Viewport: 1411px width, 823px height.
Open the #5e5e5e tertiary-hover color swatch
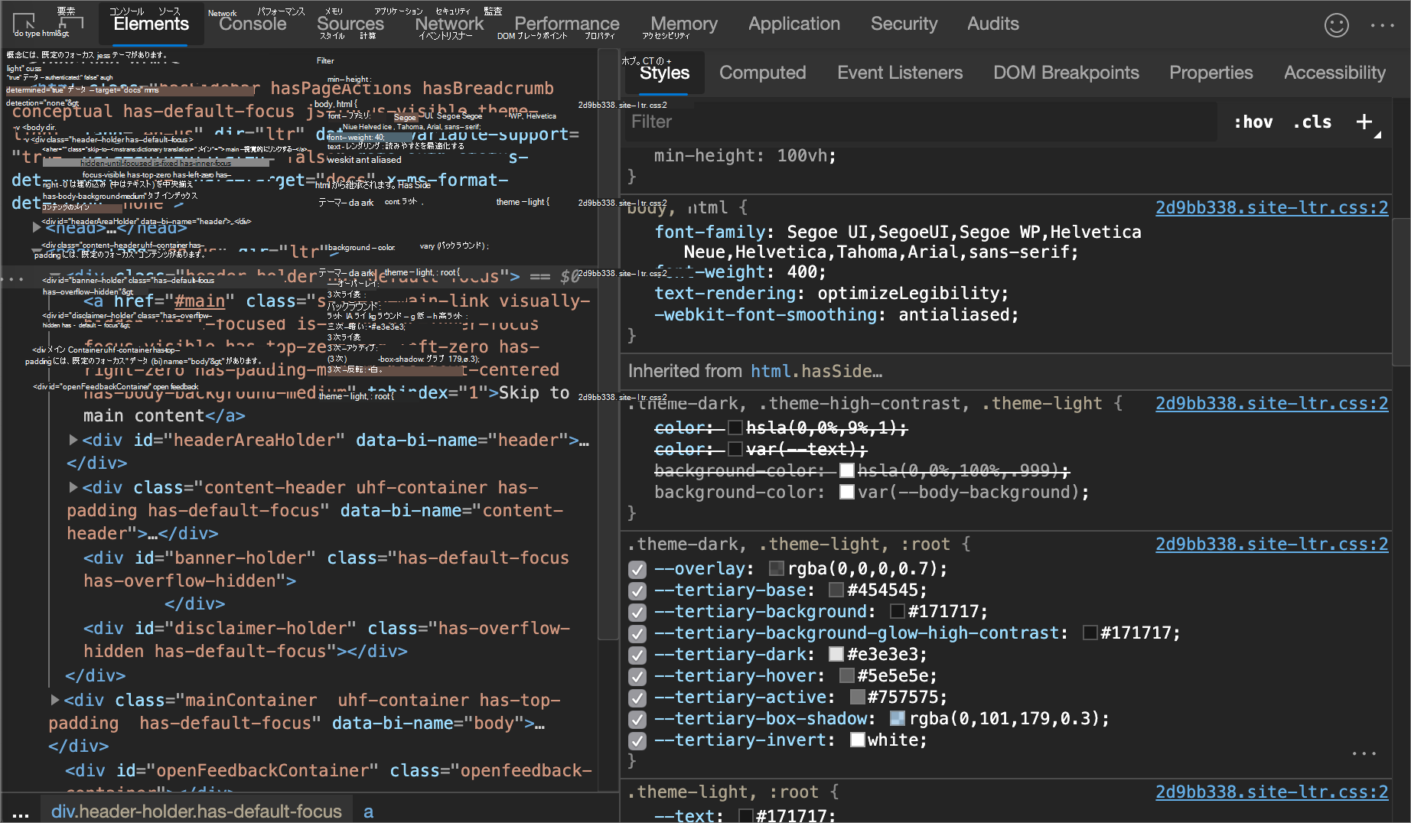(x=846, y=675)
